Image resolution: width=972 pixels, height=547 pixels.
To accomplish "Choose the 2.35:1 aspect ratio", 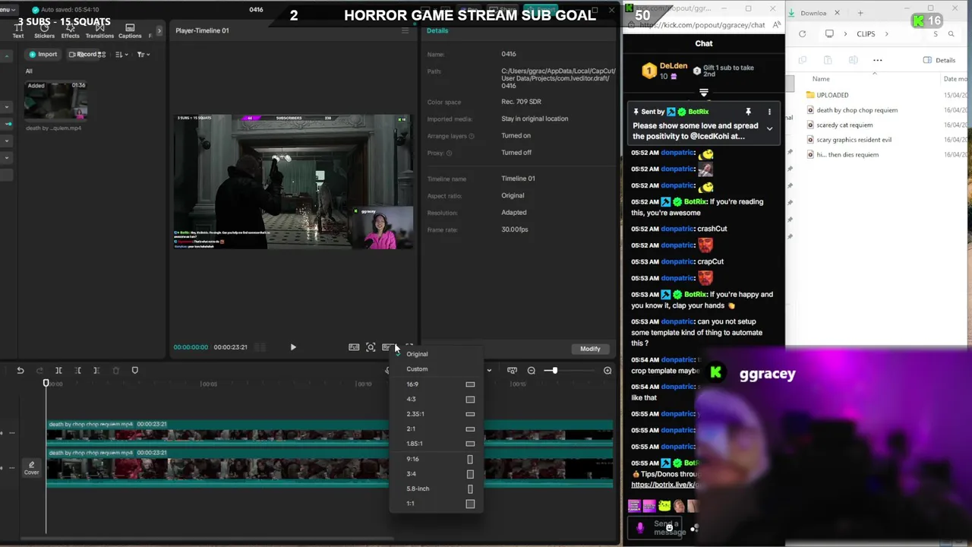I will tap(436, 414).
